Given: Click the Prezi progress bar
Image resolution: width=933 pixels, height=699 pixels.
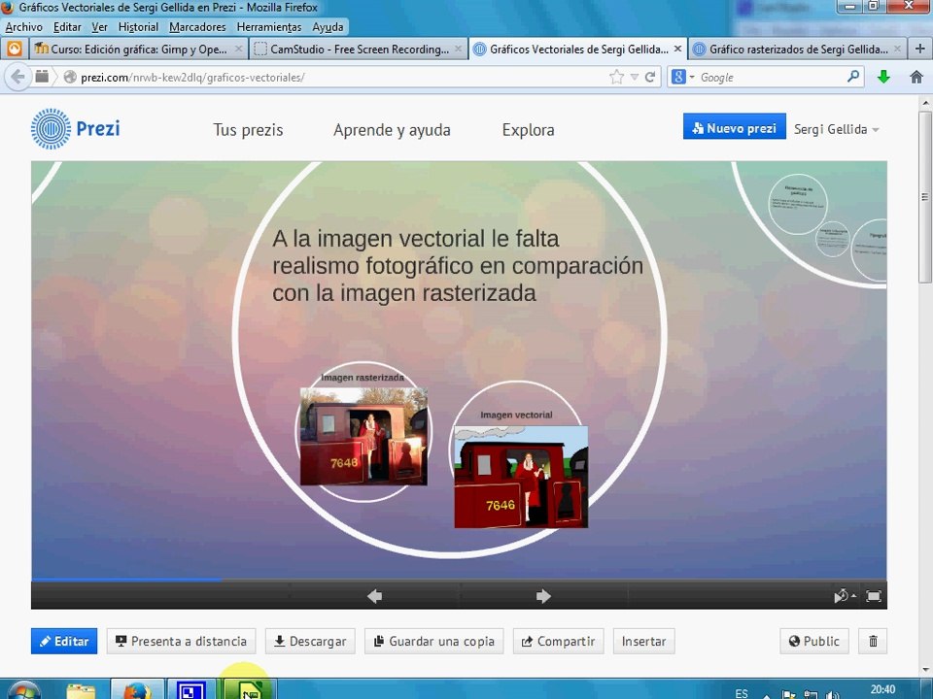Looking at the screenshot, I should [x=459, y=580].
